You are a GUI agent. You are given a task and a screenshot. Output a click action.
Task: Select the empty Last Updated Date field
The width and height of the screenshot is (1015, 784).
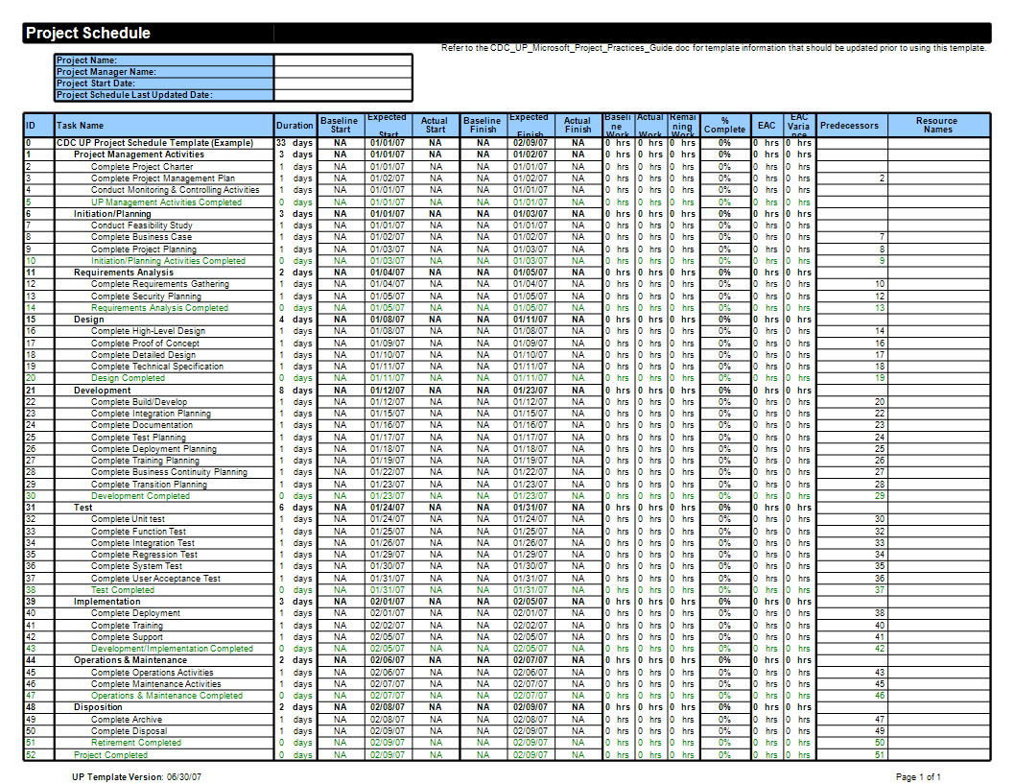343,95
